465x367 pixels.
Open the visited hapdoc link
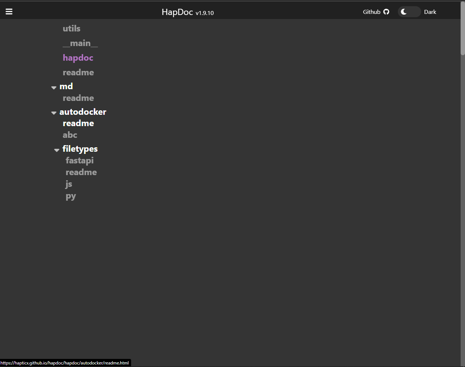click(x=78, y=58)
